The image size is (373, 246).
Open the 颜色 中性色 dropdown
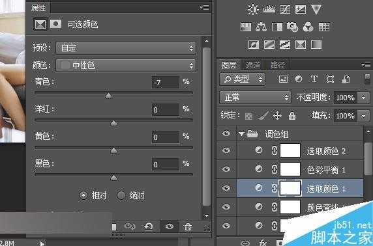coord(126,65)
